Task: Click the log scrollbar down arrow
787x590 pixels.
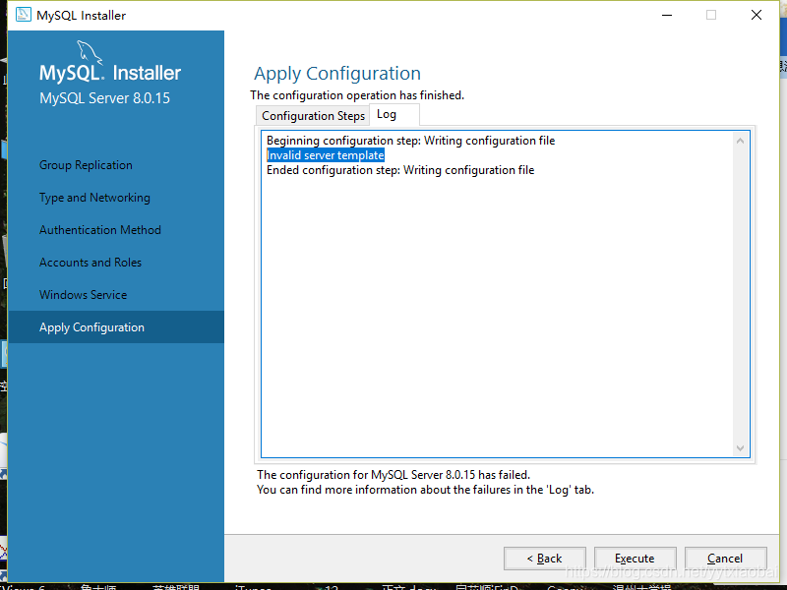Action: (x=740, y=448)
